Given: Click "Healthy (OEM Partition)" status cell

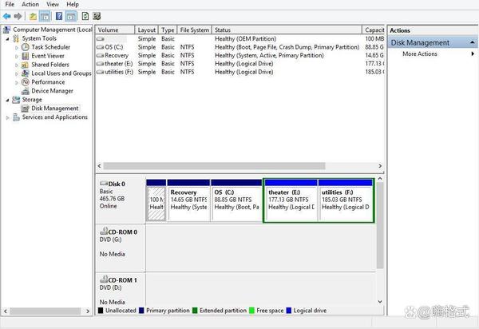Looking at the screenshot, I should pyautogui.click(x=245, y=39).
